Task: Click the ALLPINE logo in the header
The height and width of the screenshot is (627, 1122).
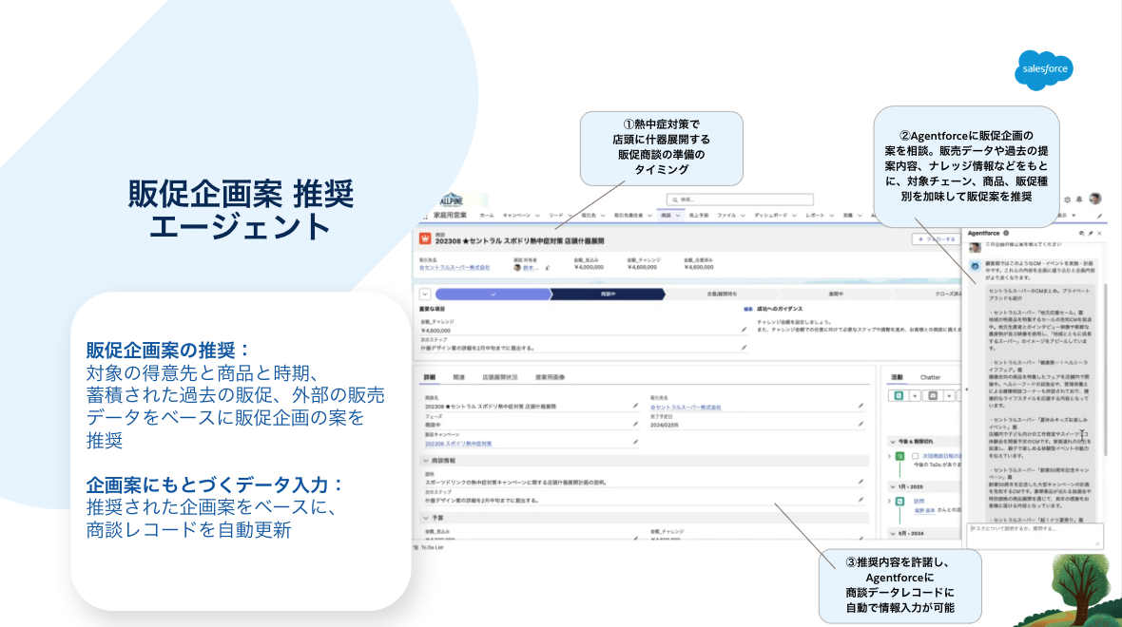Action: point(452,200)
